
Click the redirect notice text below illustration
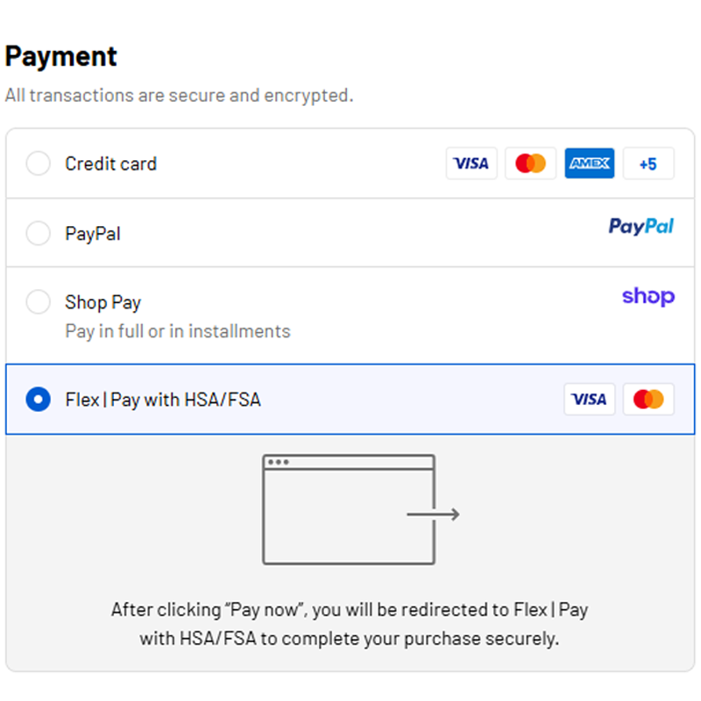tap(349, 624)
